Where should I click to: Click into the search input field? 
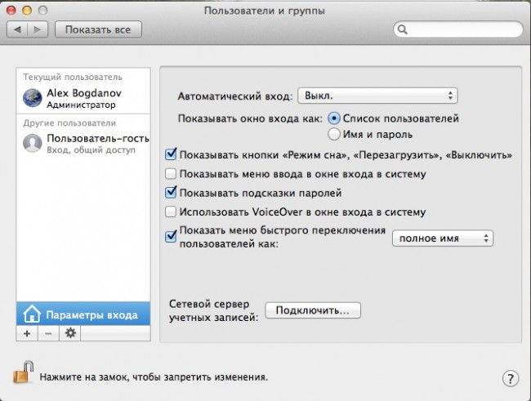[x=458, y=29]
